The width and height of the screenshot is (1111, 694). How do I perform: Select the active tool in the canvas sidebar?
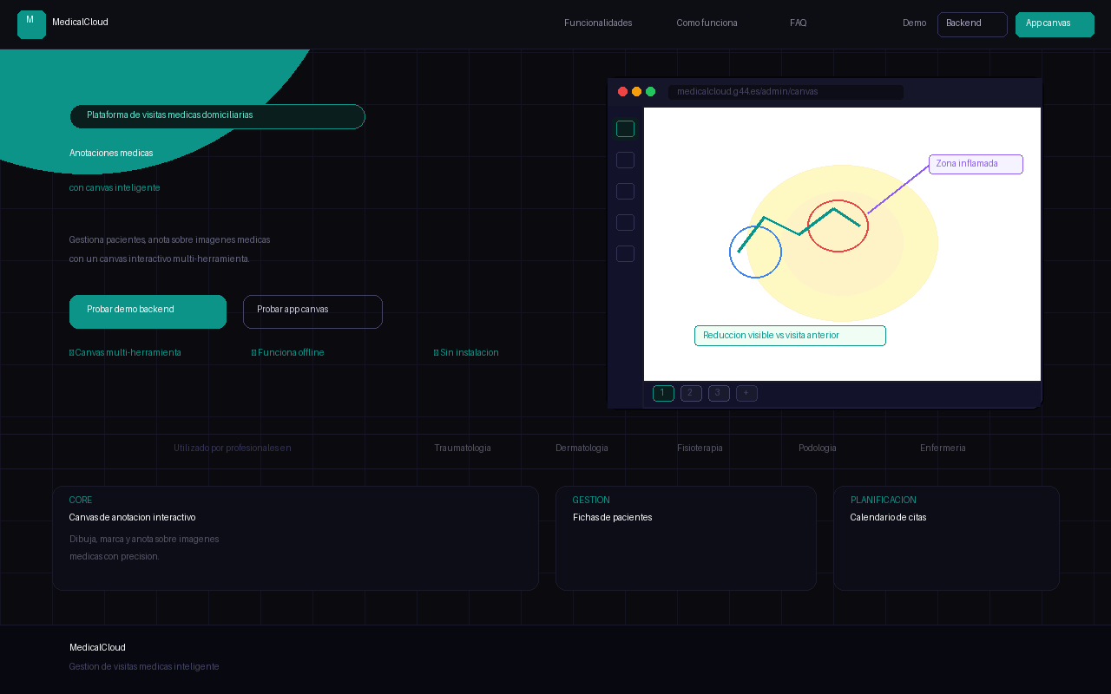(625, 128)
